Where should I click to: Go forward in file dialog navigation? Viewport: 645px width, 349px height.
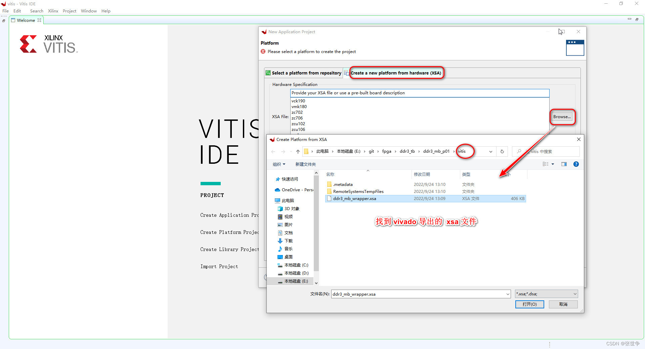pyautogui.click(x=283, y=152)
